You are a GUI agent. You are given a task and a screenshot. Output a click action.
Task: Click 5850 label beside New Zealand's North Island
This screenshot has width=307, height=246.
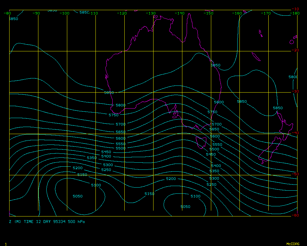coord(278,108)
